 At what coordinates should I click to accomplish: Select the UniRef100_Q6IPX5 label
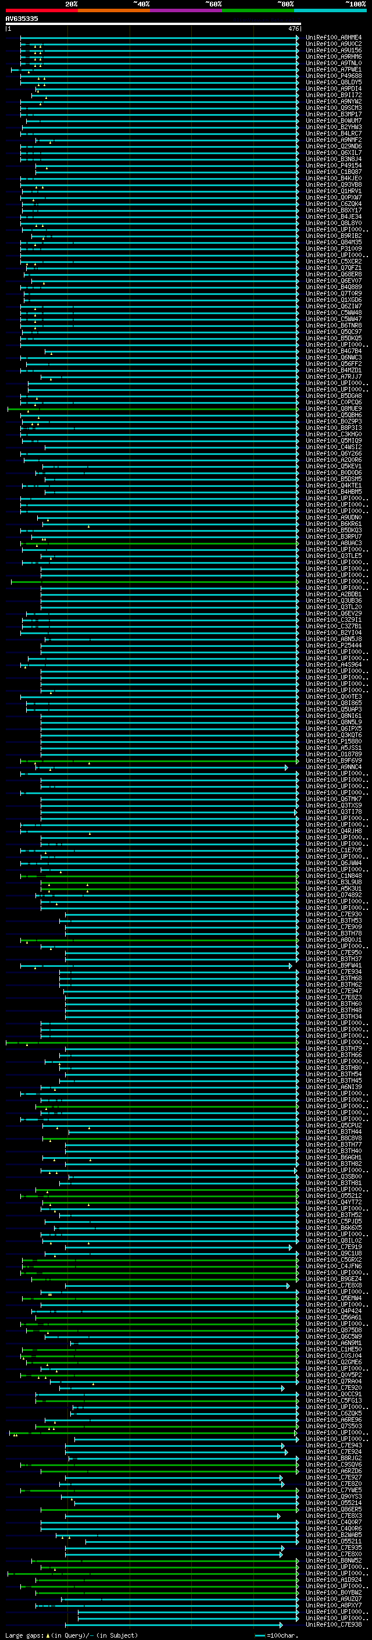tap(334, 729)
